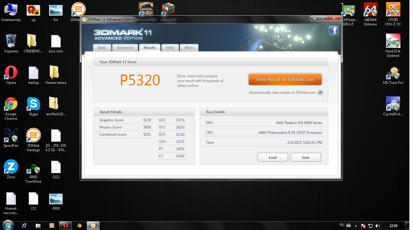Switch to Chrome on the taskbar

(x=79, y=226)
